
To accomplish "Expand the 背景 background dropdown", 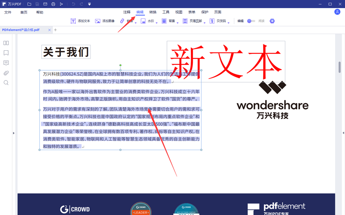I will point(178,21).
